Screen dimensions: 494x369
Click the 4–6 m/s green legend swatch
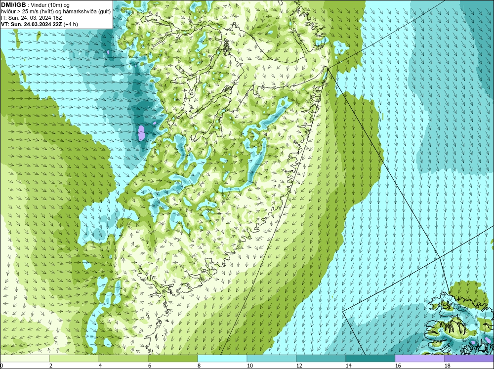(x=123, y=358)
